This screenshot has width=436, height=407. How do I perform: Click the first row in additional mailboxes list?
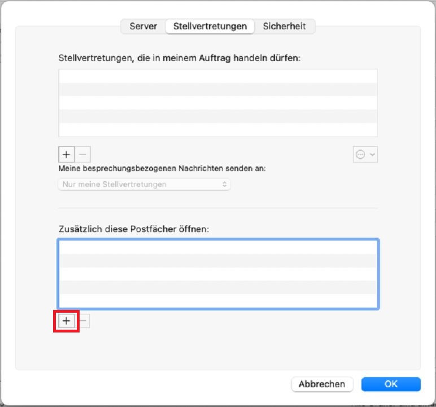point(218,247)
